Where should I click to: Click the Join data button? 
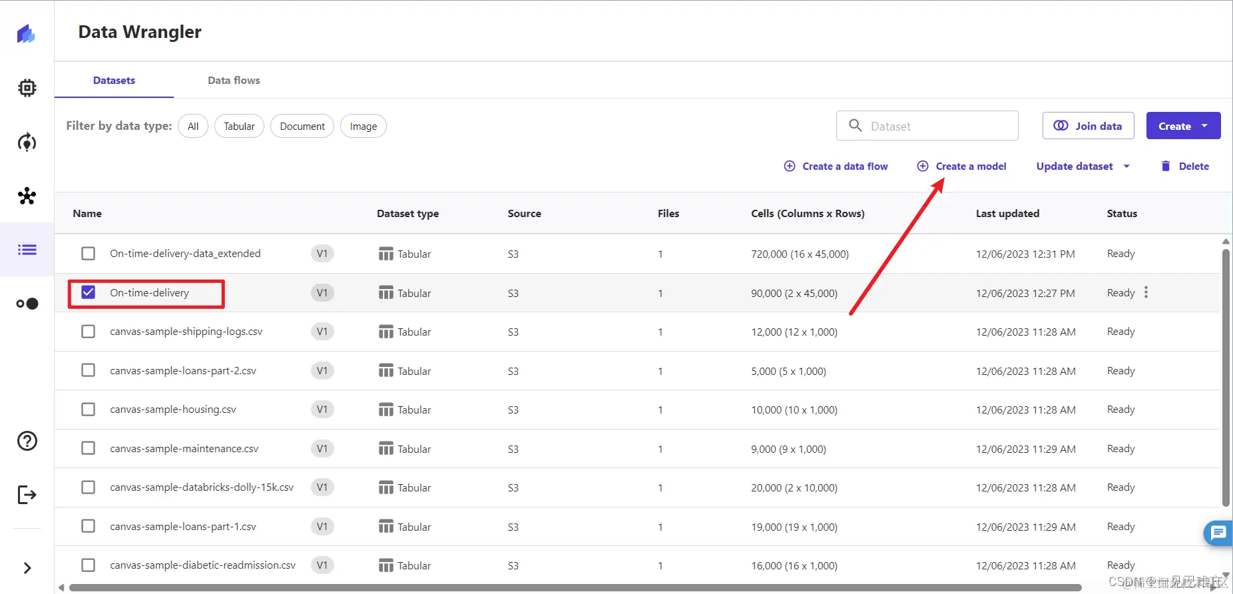(1088, 126)
